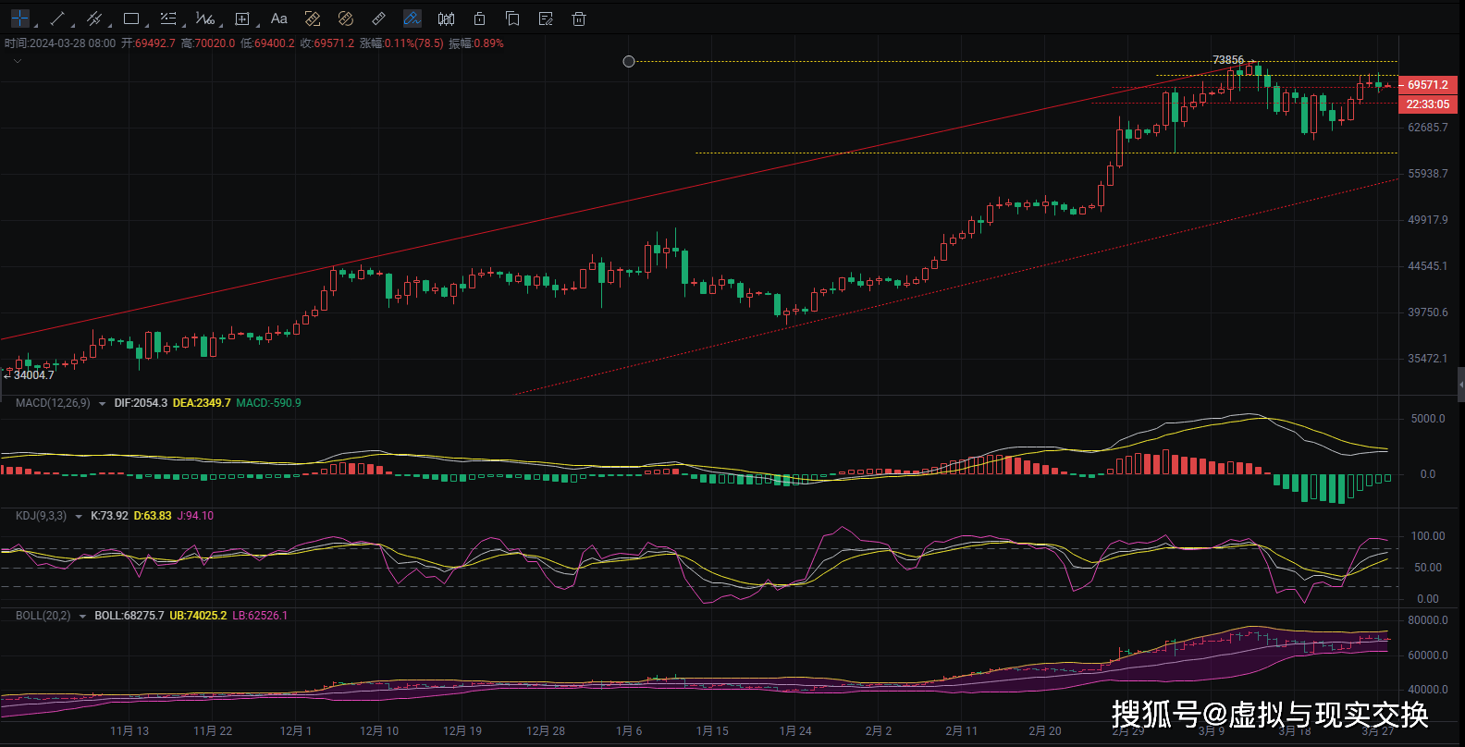Open KDJ(9,3,3) indicator dropdown arrow
This screenshot has width=1465, height=747.
pos(79,517)
